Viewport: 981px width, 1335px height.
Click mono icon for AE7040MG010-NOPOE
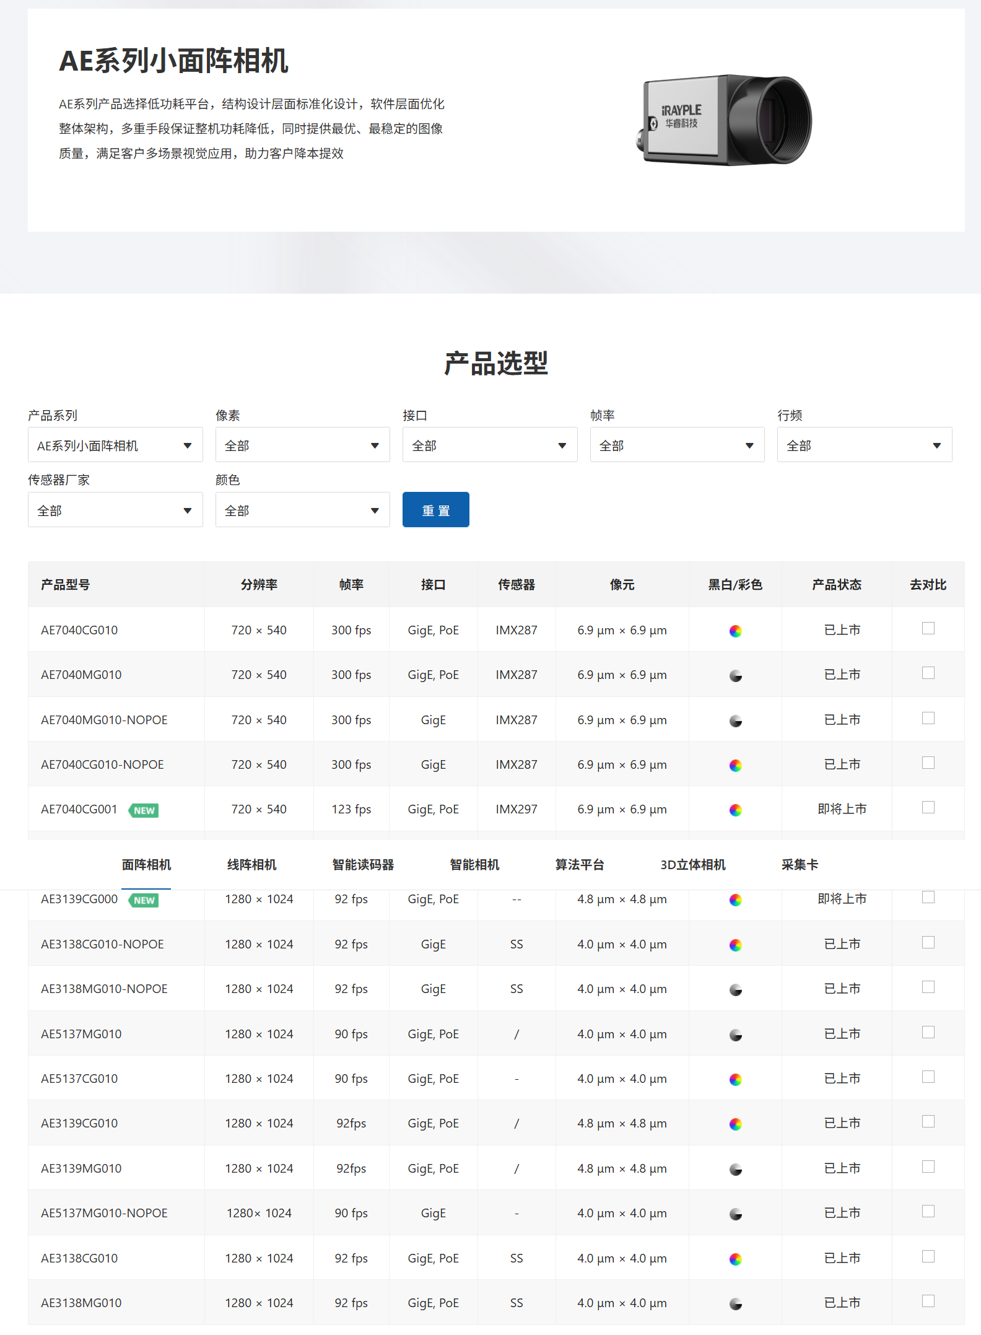click(735, 720)
